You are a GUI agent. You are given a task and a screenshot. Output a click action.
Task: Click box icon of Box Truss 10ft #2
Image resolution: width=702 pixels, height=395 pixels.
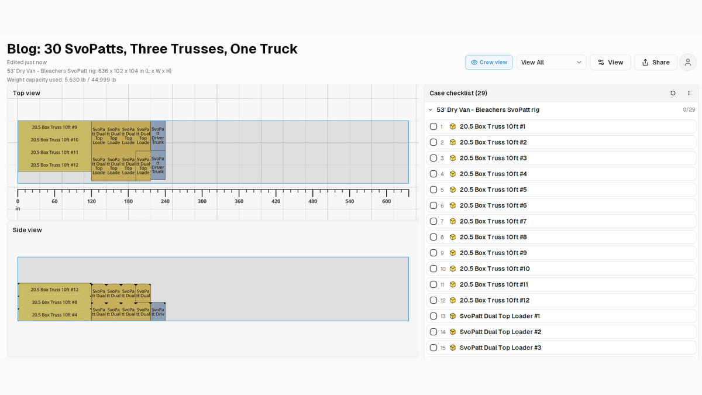(x=453, y=142)
